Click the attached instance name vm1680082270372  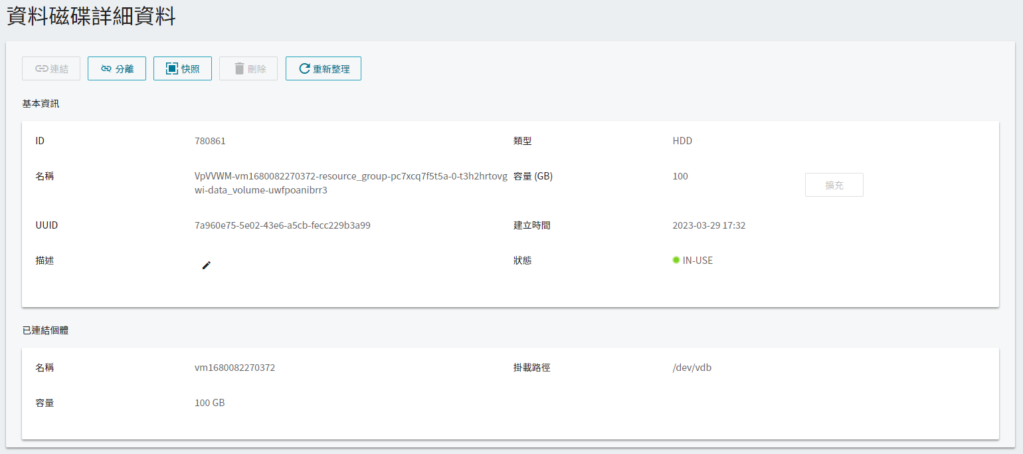click(x=234, y=368)
